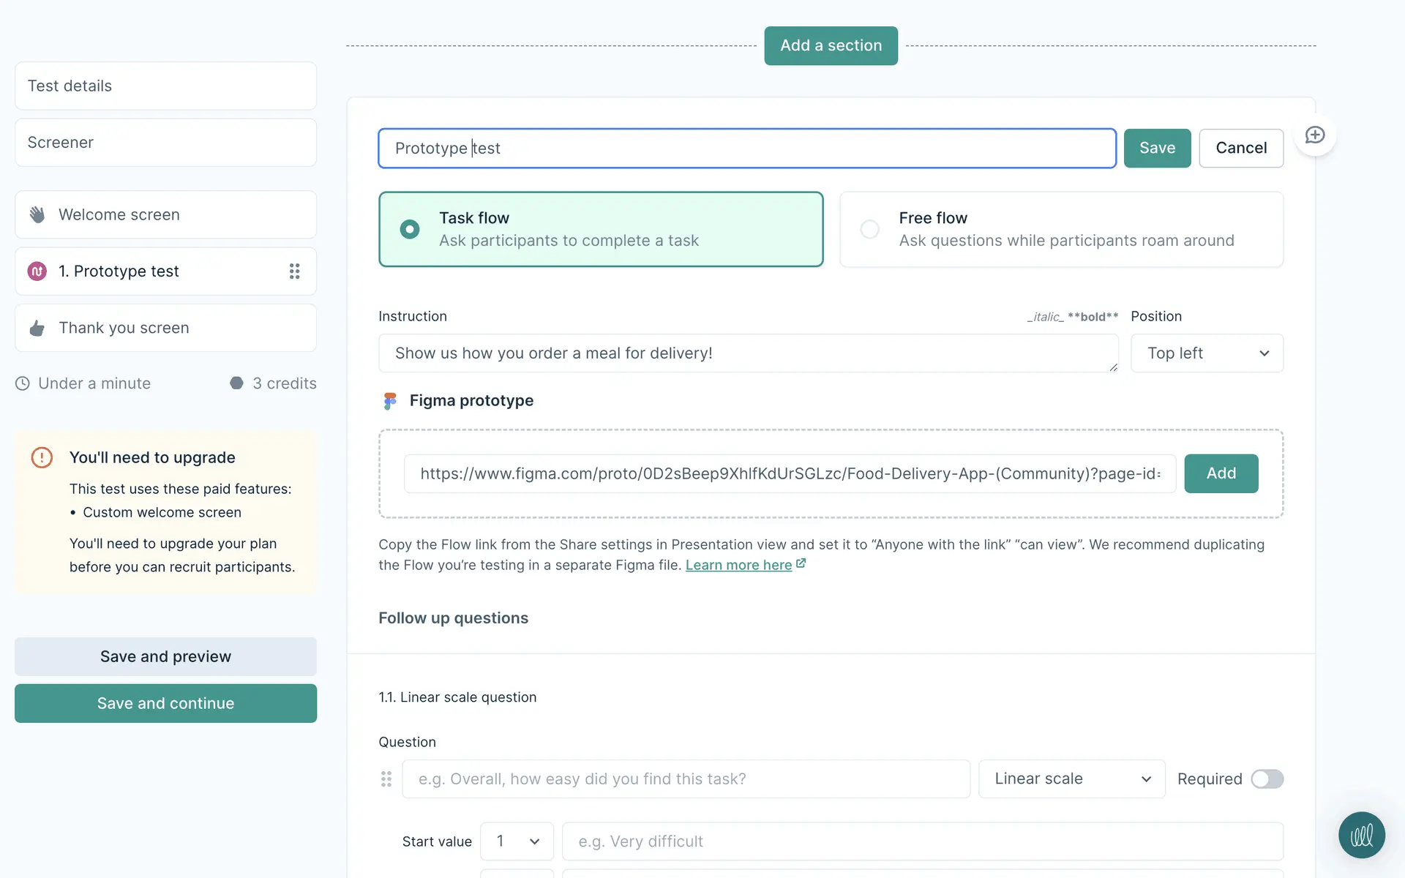
Task: Click the waving hand Welcome screen icon
Action: point(37,215)
